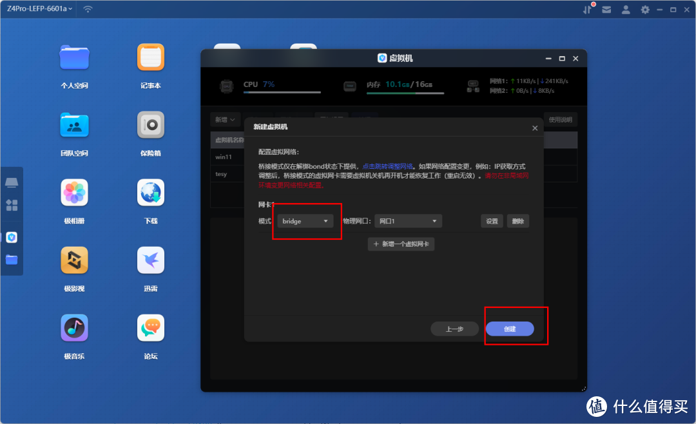The width and height of the screenshot is (696, 424).
Task: Open the 个人空间 folder icon
Action: click(74, 57)
